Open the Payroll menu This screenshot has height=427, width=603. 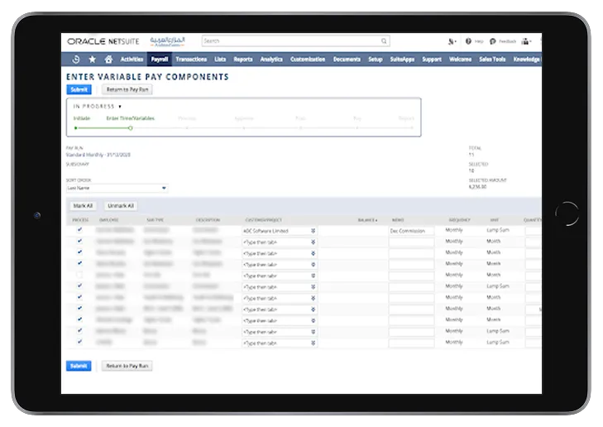159,60
